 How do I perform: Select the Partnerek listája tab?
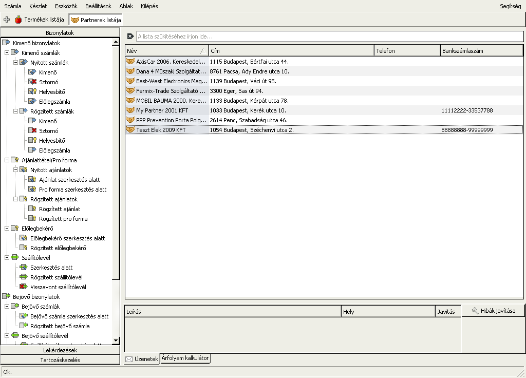pos(96,20)
